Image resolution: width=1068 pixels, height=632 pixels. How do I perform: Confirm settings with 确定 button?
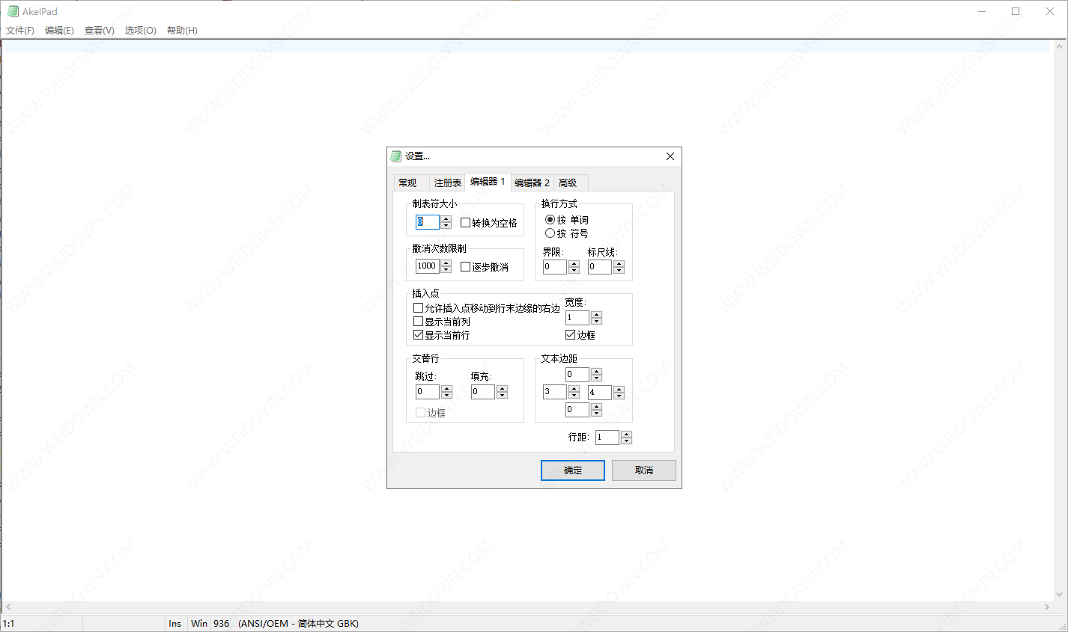[573, 470]
